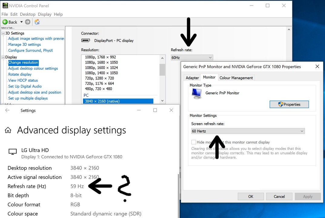Image resolution: width=325 pixels, height=218 pixels.
Task: Open Set Up Digital Audio
Action: pyautogui.click(x=25, y=86)
